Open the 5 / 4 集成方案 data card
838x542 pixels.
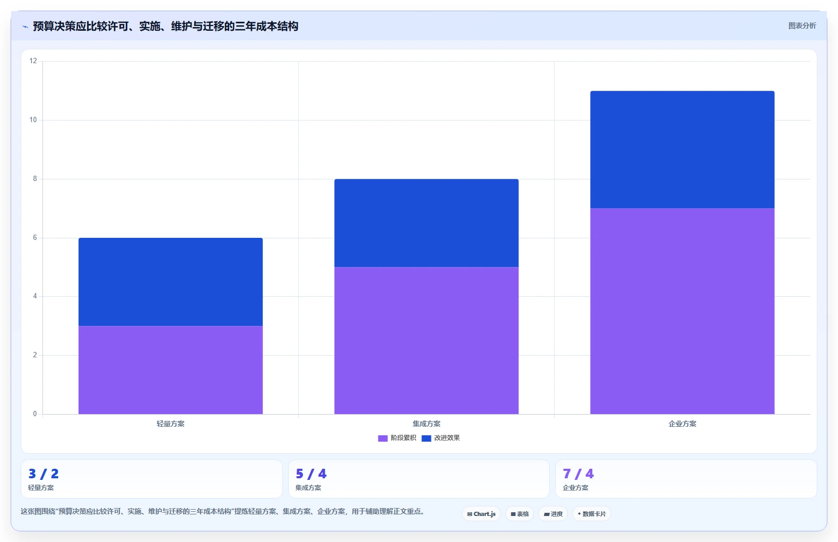(419, 479)
